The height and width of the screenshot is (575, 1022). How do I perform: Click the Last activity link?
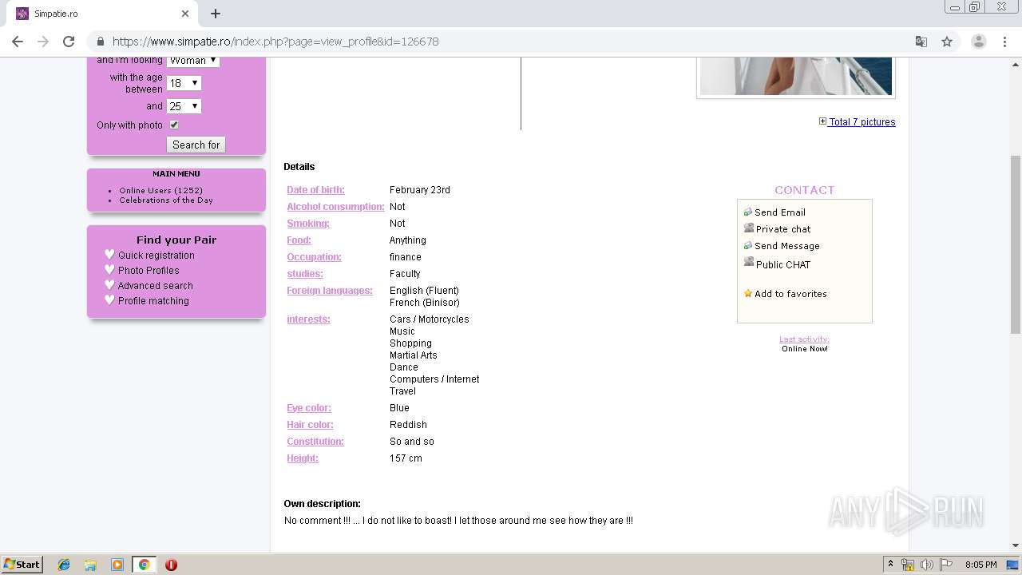point(804,339)
